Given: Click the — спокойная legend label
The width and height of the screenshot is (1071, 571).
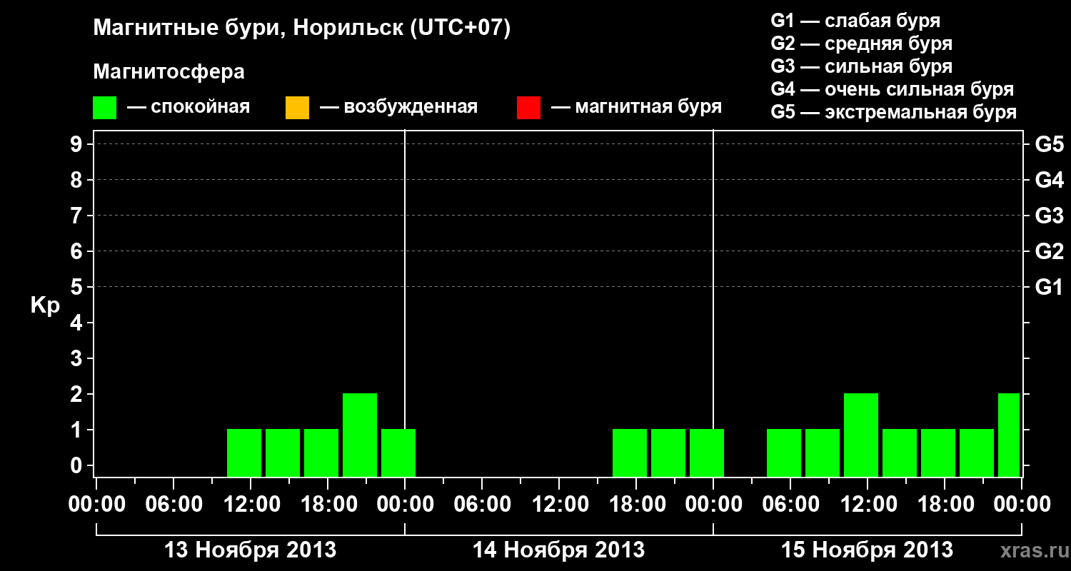Looking at the screenshot, I should (188, 107).
